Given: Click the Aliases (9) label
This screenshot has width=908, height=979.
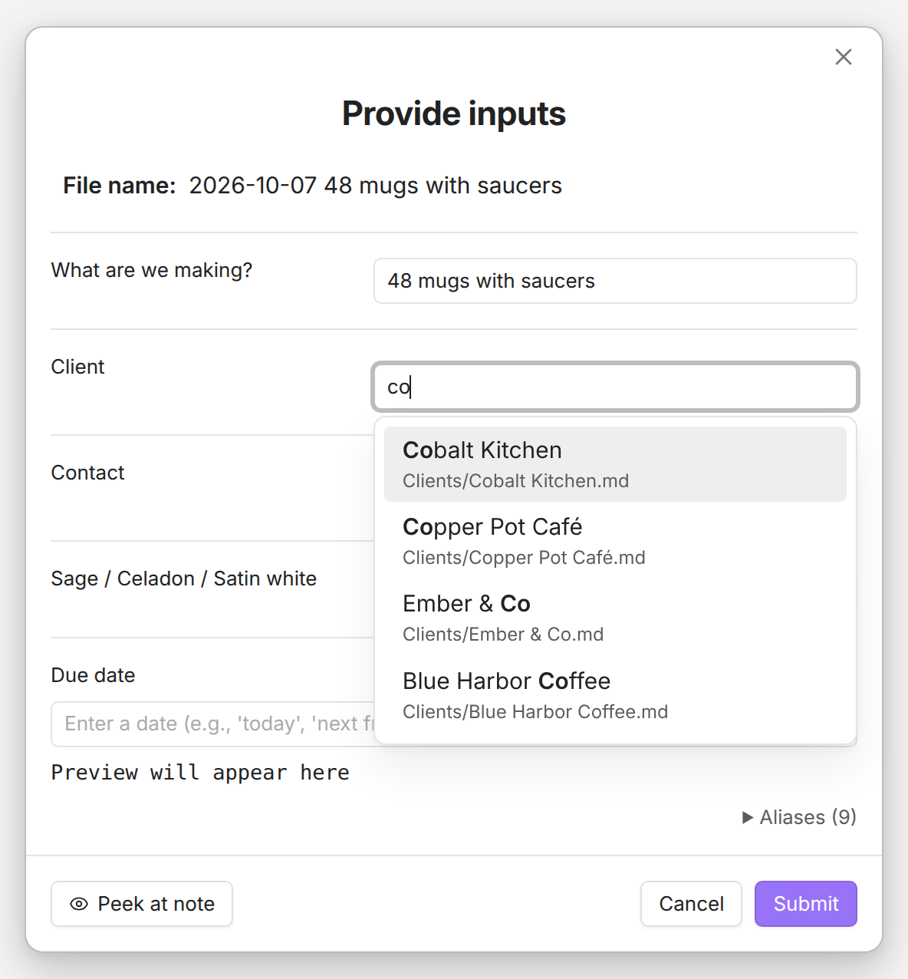Looking at the screenshot, I should pos(808,818).
